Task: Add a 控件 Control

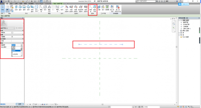Action: pos(62,8)
